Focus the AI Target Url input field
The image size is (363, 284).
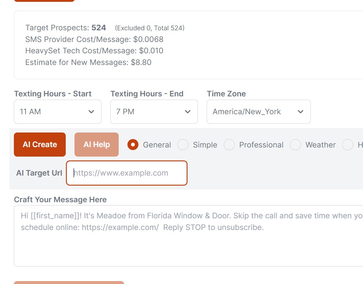click(x=126, y=173)
